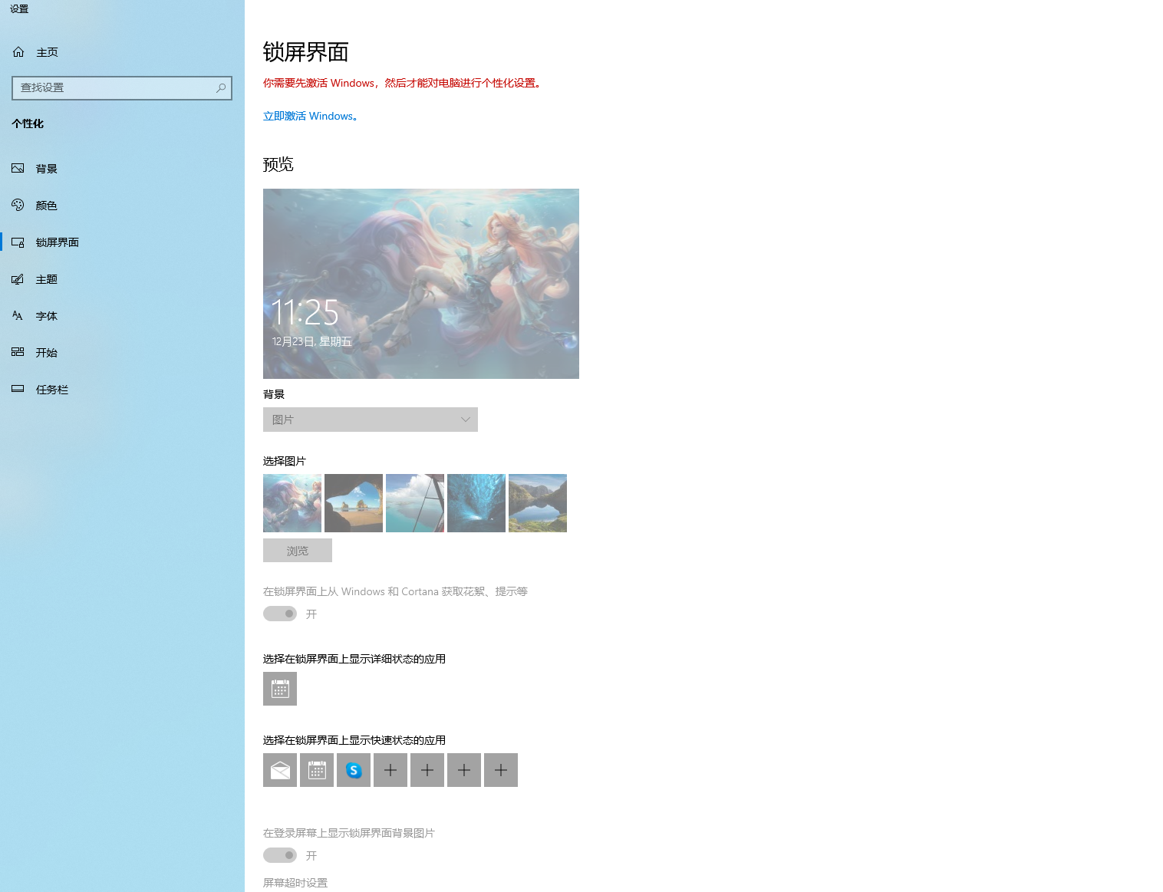Add app using second plus slot
The image size is (1163, 892).
(x=427, y=770)
